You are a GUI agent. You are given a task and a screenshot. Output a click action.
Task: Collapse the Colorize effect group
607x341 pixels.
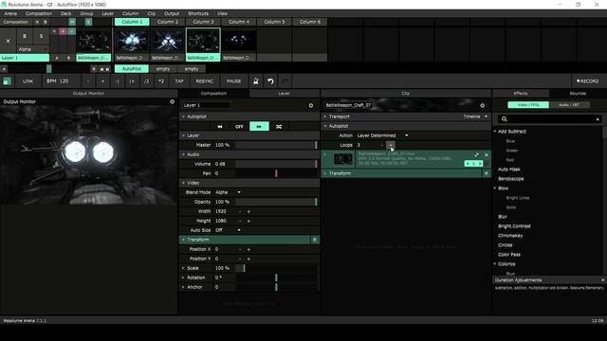tap(495, 264)
